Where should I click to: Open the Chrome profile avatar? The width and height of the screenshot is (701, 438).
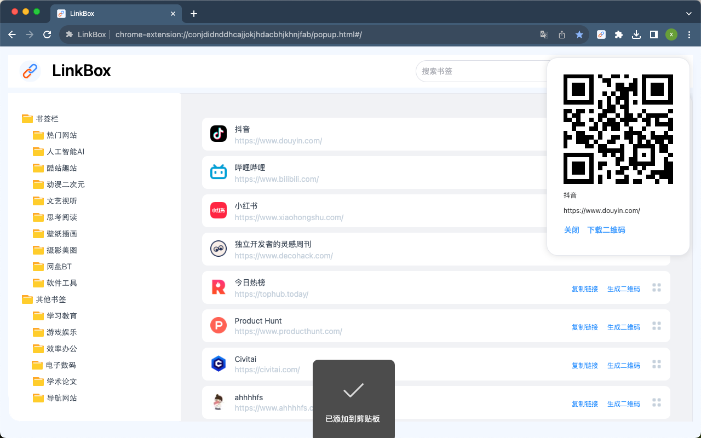click(671, 34)
